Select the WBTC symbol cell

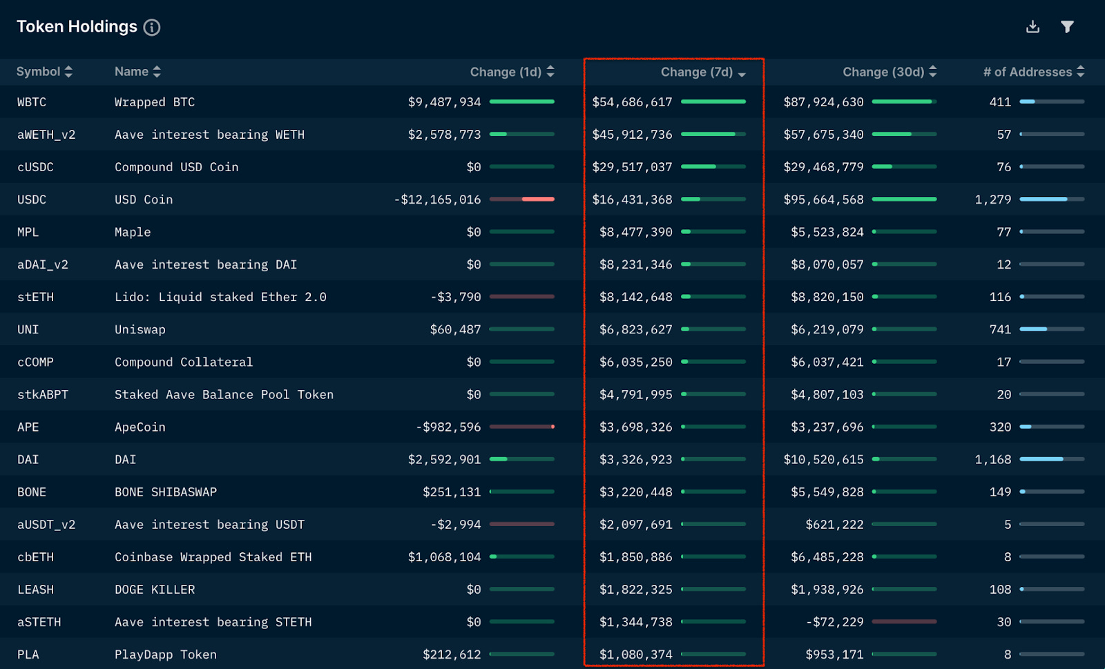pos(32,102)
